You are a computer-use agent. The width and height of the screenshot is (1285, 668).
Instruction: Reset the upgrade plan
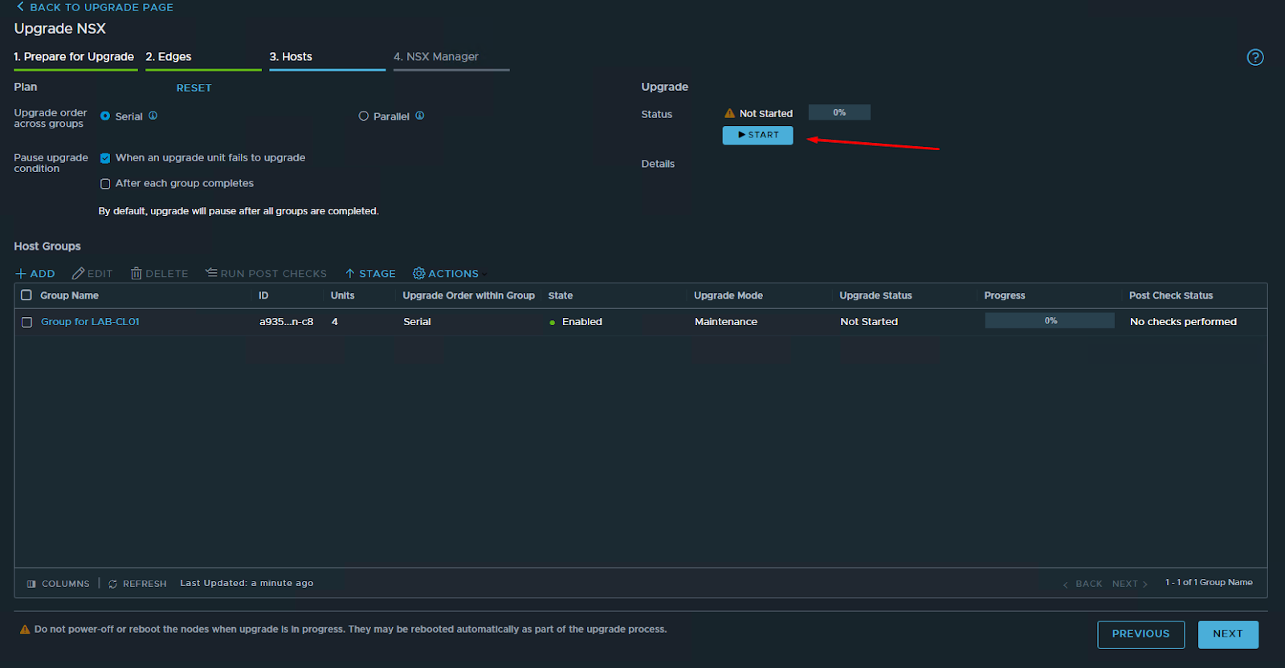pos(194,88)
